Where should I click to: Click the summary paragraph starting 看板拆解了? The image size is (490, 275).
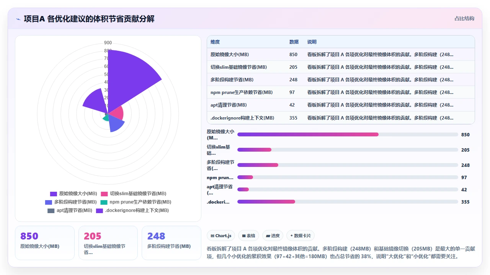pyautogui.click(x=341, y=252)
